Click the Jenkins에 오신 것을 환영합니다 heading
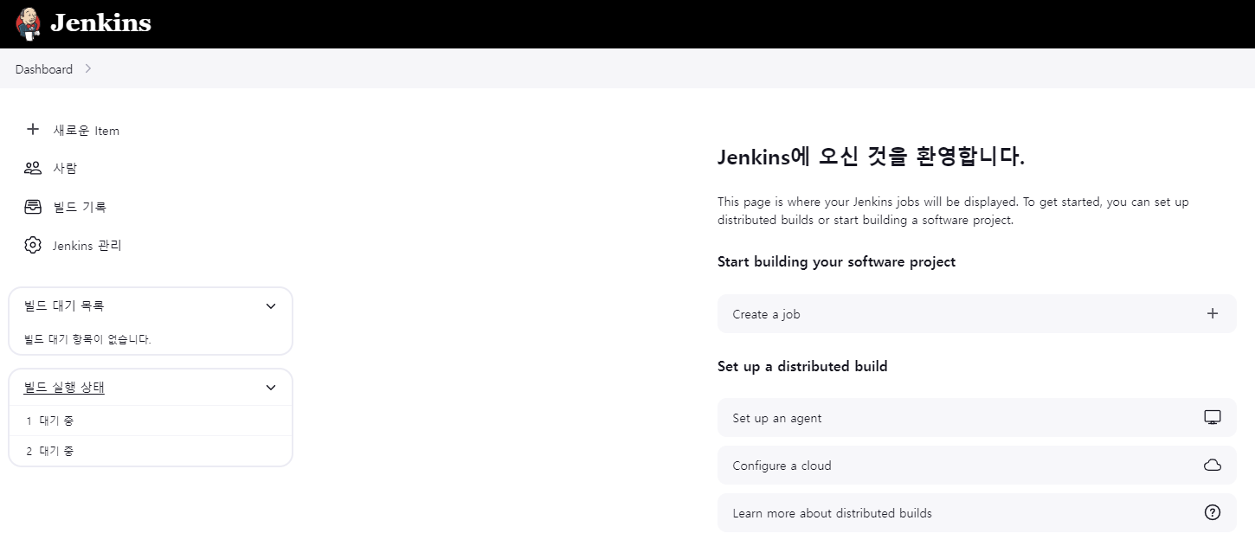This screenshot has height=559, width=1255. tap(871, 157)
